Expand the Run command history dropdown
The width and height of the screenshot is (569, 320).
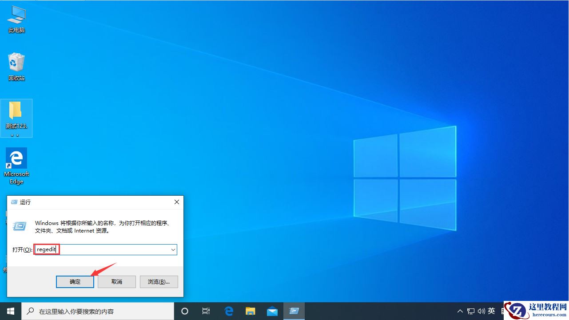[173, 249]
